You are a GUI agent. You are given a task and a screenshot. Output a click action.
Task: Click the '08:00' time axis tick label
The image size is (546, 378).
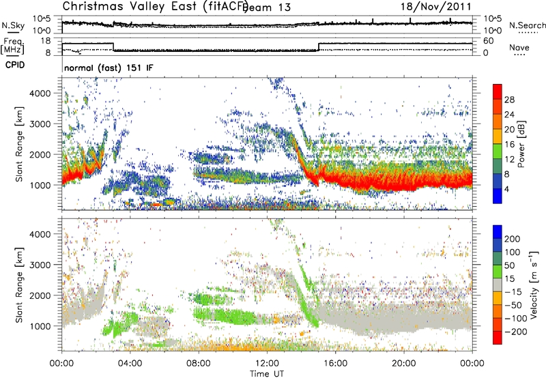(x=199, y=364)
